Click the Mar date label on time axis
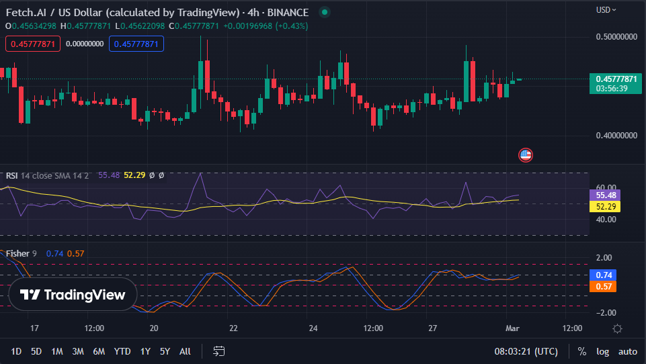The width and height of the screenshot is (646, 364). (x=512, y=328)
